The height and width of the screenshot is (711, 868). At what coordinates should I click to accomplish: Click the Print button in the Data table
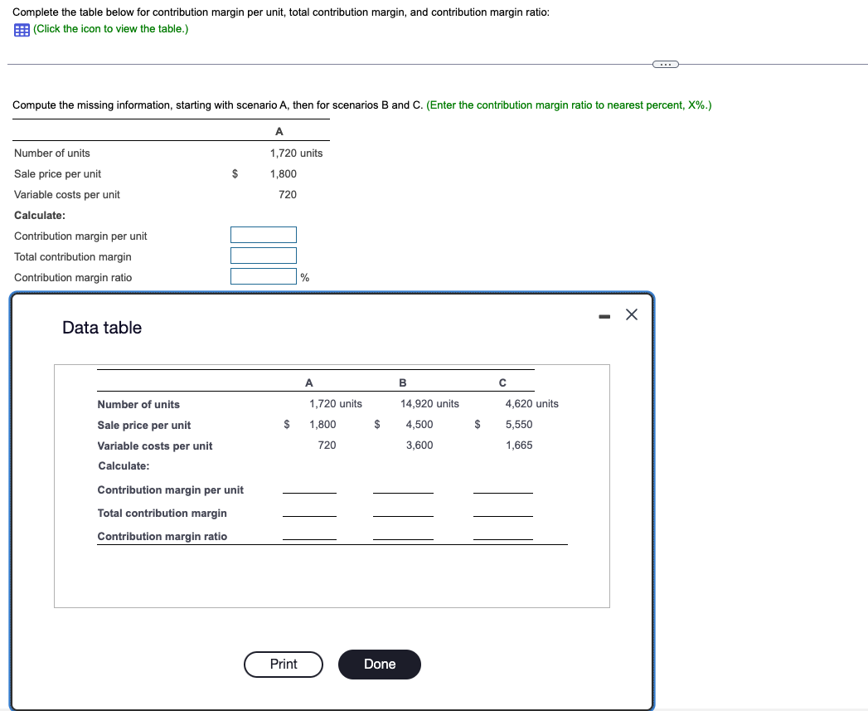point(283,665)
